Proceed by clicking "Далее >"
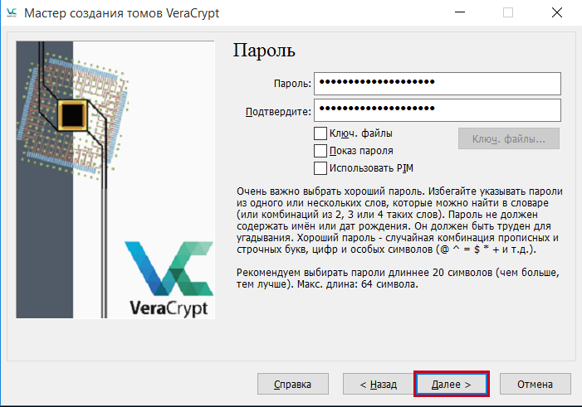This screenshot has width=582, height=407. 451,385
